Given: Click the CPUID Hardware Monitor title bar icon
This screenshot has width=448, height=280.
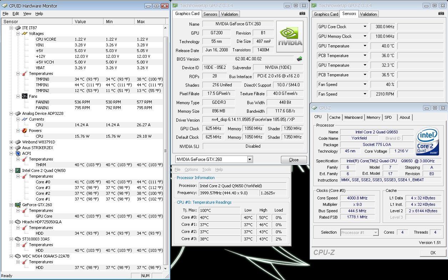Looking at the screenshot, I should click(x=4, y=6).
